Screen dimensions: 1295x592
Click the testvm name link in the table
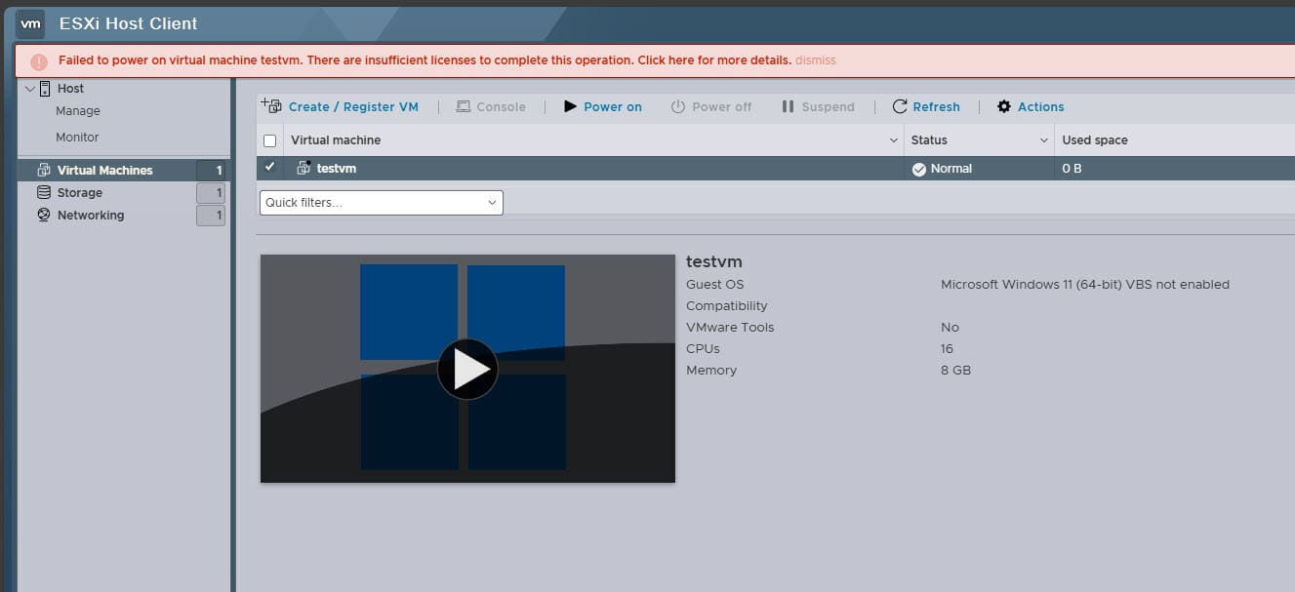click(337, 168)
